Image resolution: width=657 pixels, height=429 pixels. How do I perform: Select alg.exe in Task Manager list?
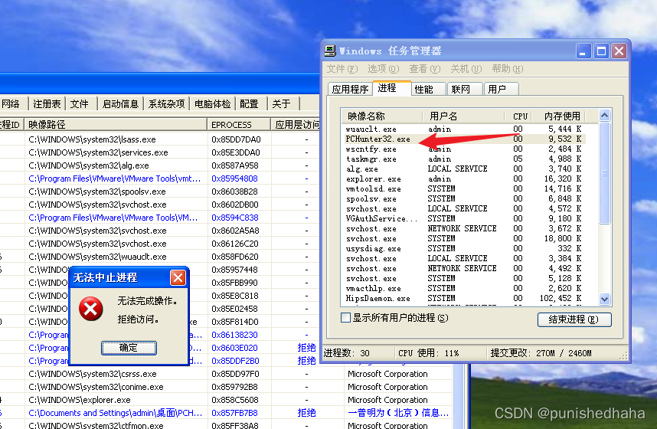coord(464,169)
